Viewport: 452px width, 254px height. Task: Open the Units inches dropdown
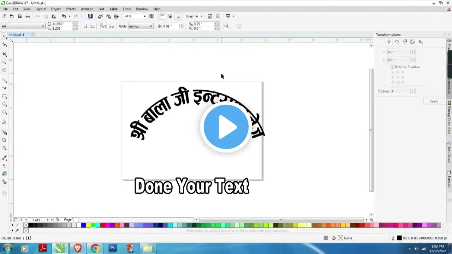151,26
